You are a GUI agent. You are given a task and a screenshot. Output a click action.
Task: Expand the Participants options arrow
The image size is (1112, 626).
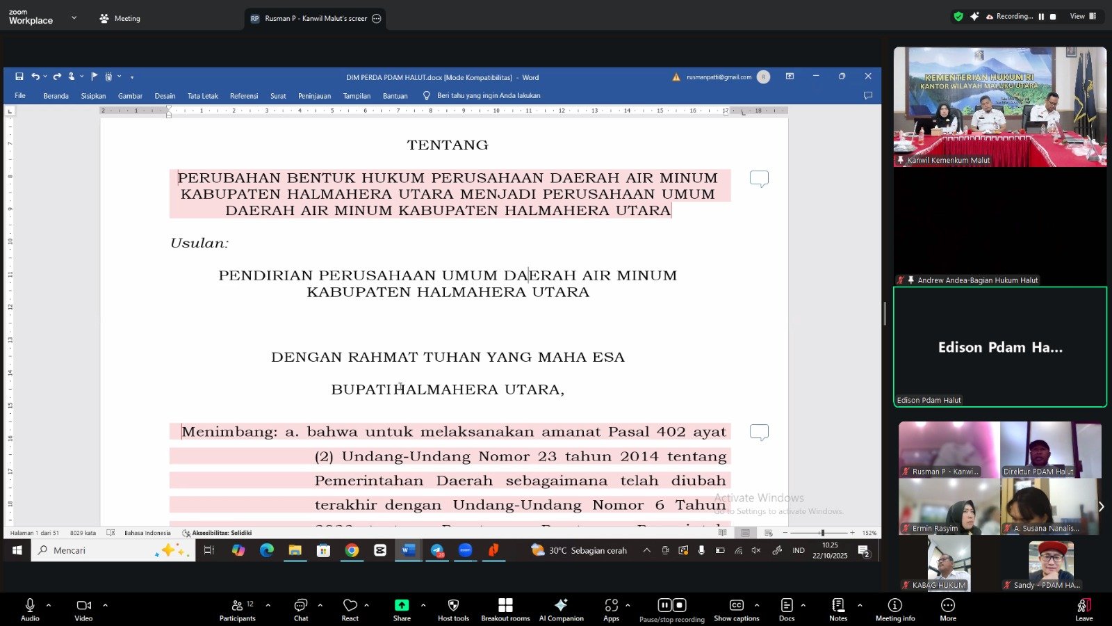pyautogui.click(x=268, y=605)
